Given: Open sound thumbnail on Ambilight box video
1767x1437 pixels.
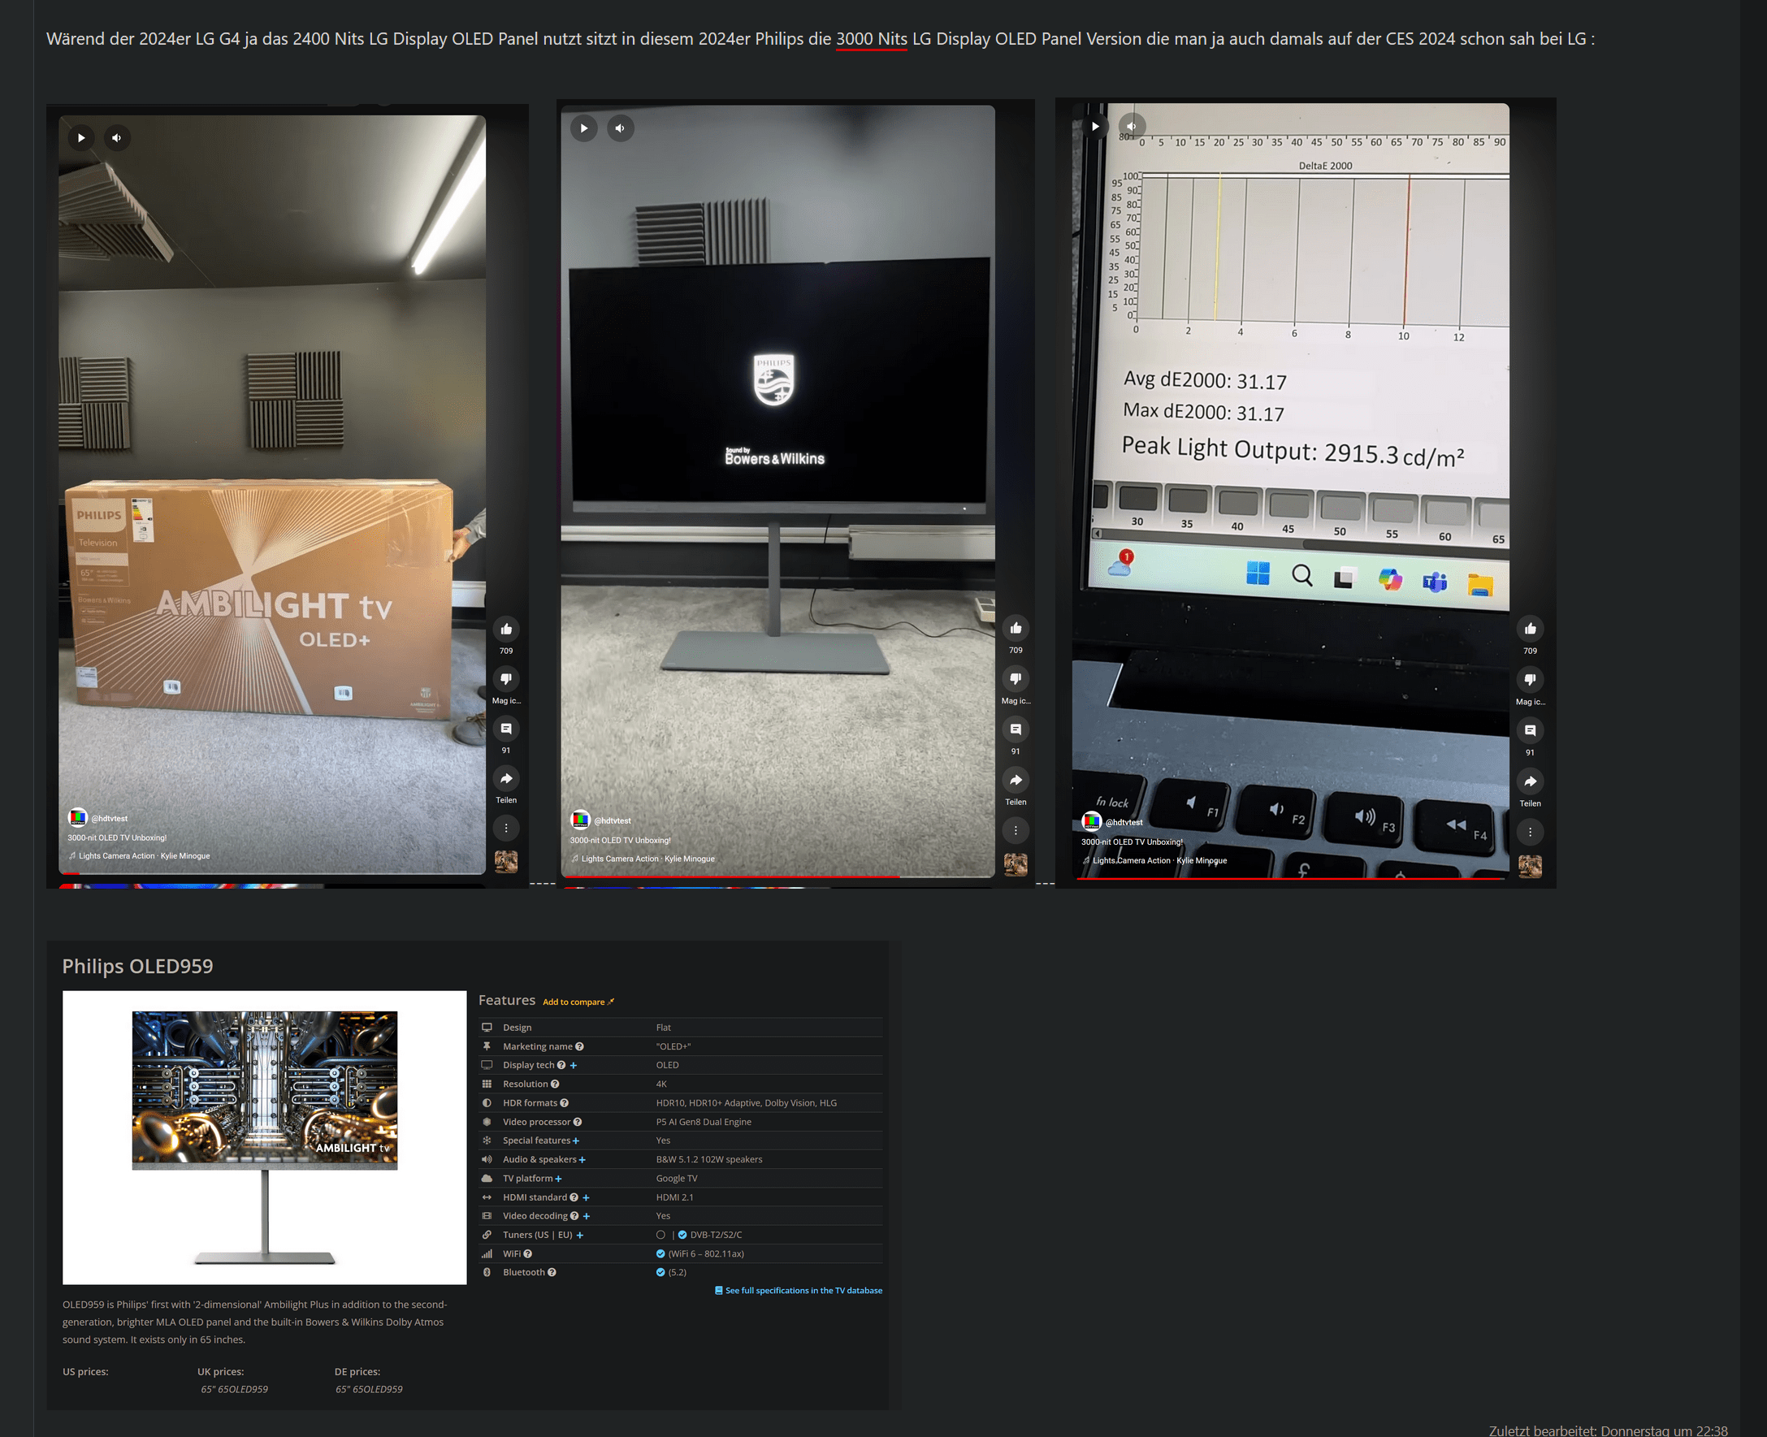Looking at the screenshot, I should tap(506, 862).
